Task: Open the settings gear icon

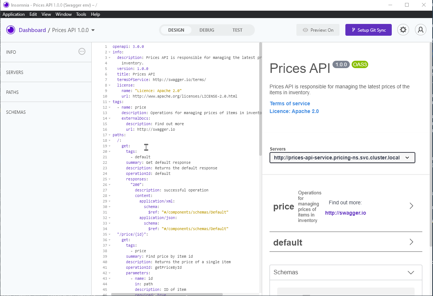Action: [403, 30]
